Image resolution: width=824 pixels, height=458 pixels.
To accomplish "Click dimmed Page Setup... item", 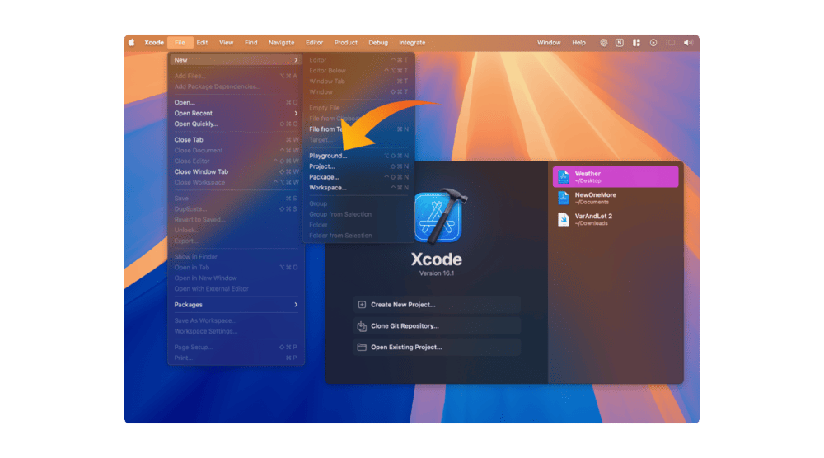I will tap(236, 347).
